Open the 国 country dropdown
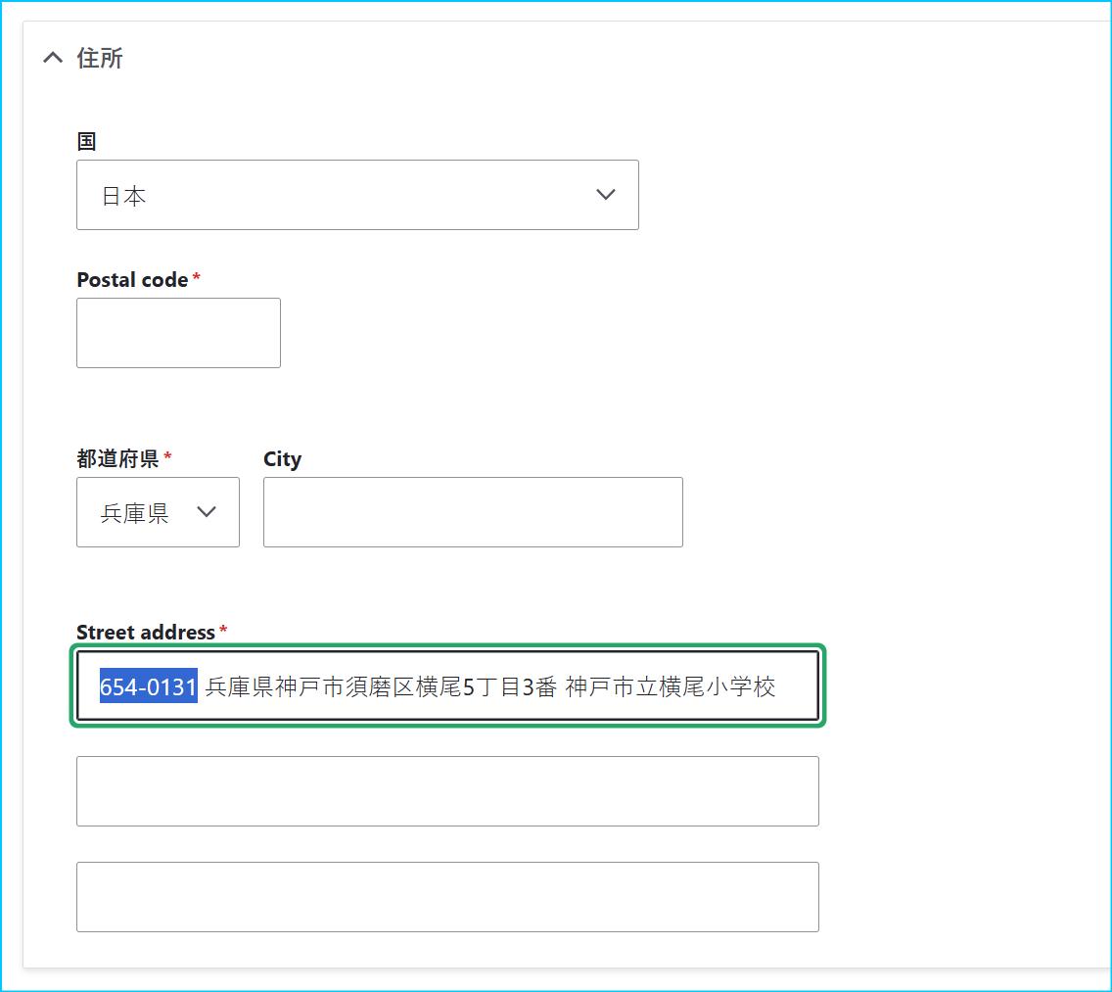 pyautogui.click(x=357, y=195)
